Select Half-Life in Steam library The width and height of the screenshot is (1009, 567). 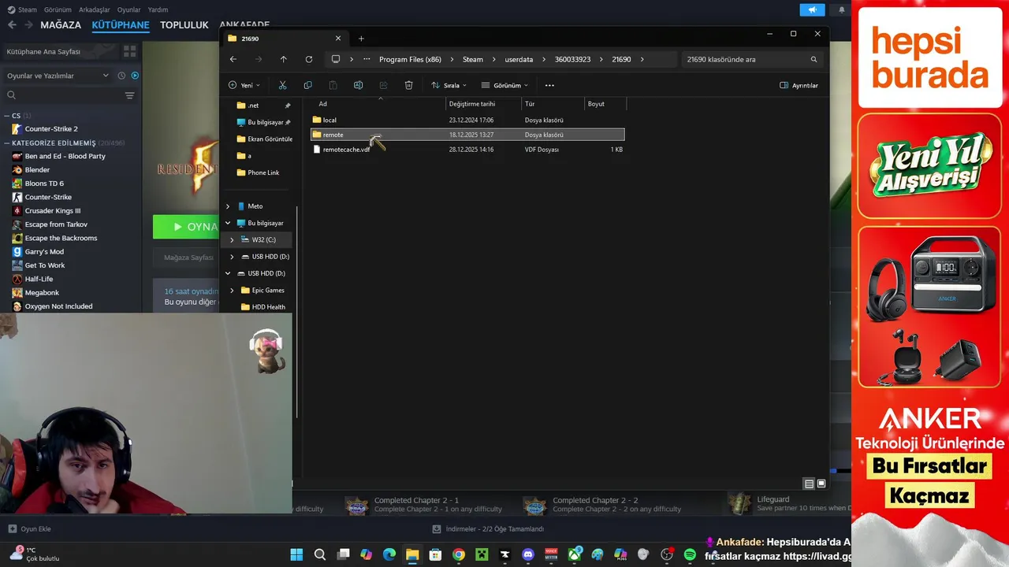tap(39, 279)
